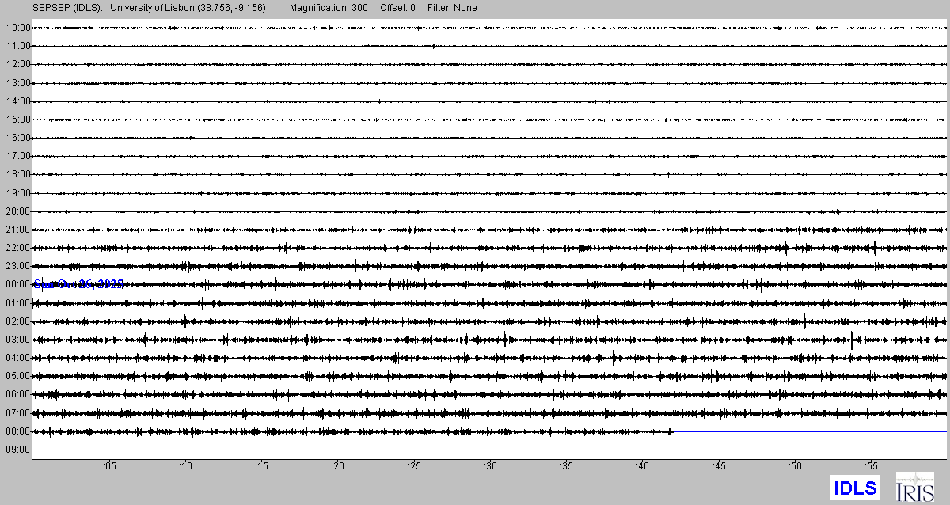Click the blue IDLS station badge
Viewport: 950px width, 505px height.
tap(854, 487)
